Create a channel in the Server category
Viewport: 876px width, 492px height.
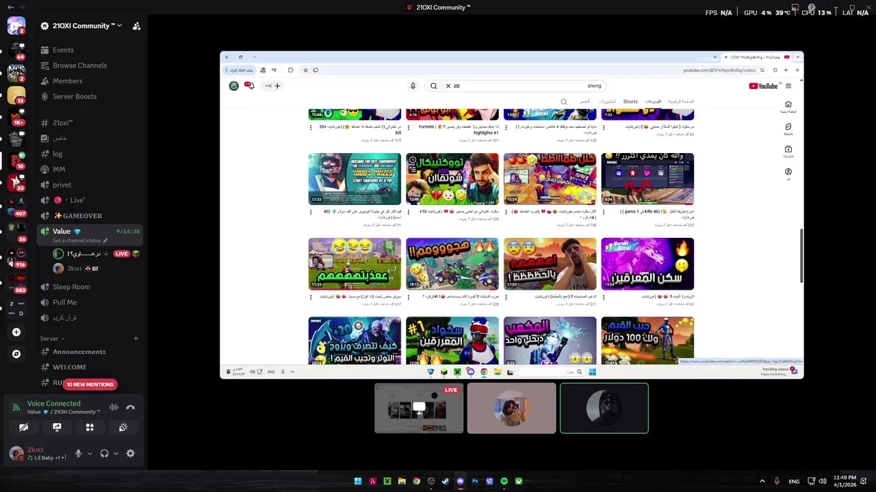point(136,338)
